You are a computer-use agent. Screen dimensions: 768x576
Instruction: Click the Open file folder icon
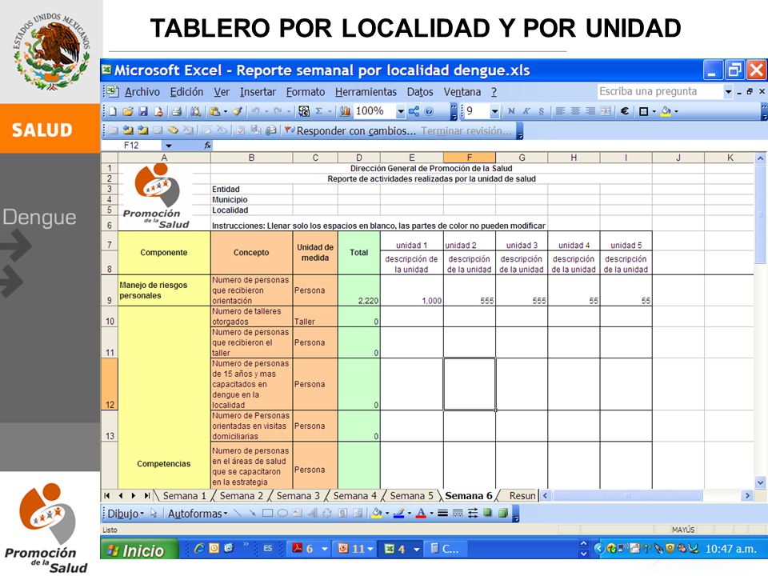128,111
